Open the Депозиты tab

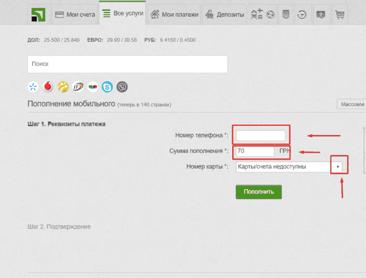(x=224, y=14)
